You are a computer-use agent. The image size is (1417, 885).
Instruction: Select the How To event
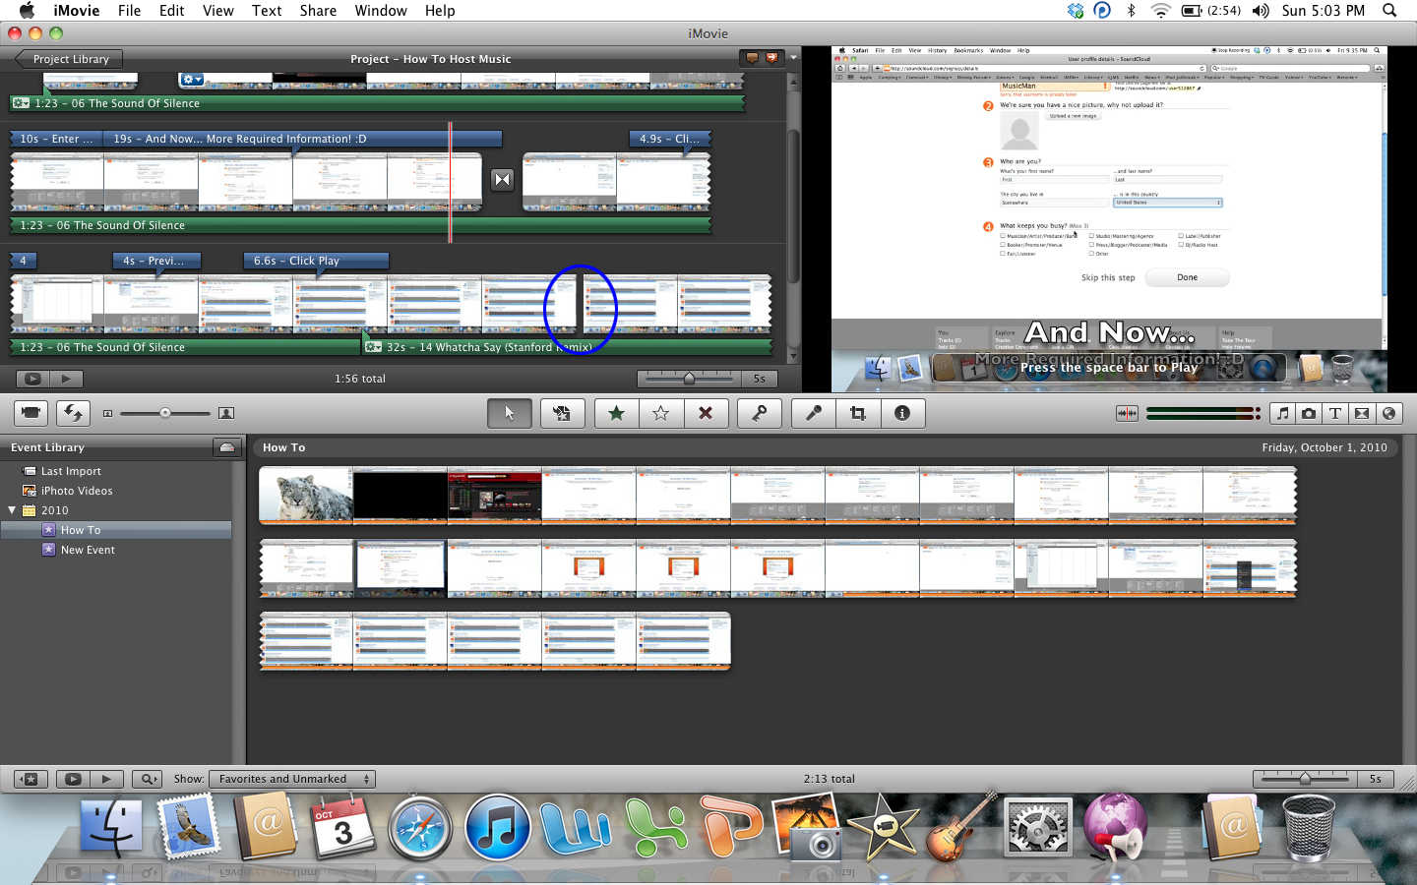(x=116, y=530)
